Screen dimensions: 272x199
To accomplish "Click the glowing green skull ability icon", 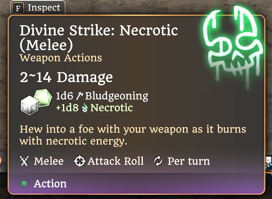I will (x=233, y=47).
